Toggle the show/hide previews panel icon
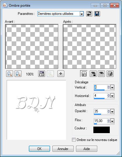The width and height of the screenshot is (122, 157). pos(84,74)
